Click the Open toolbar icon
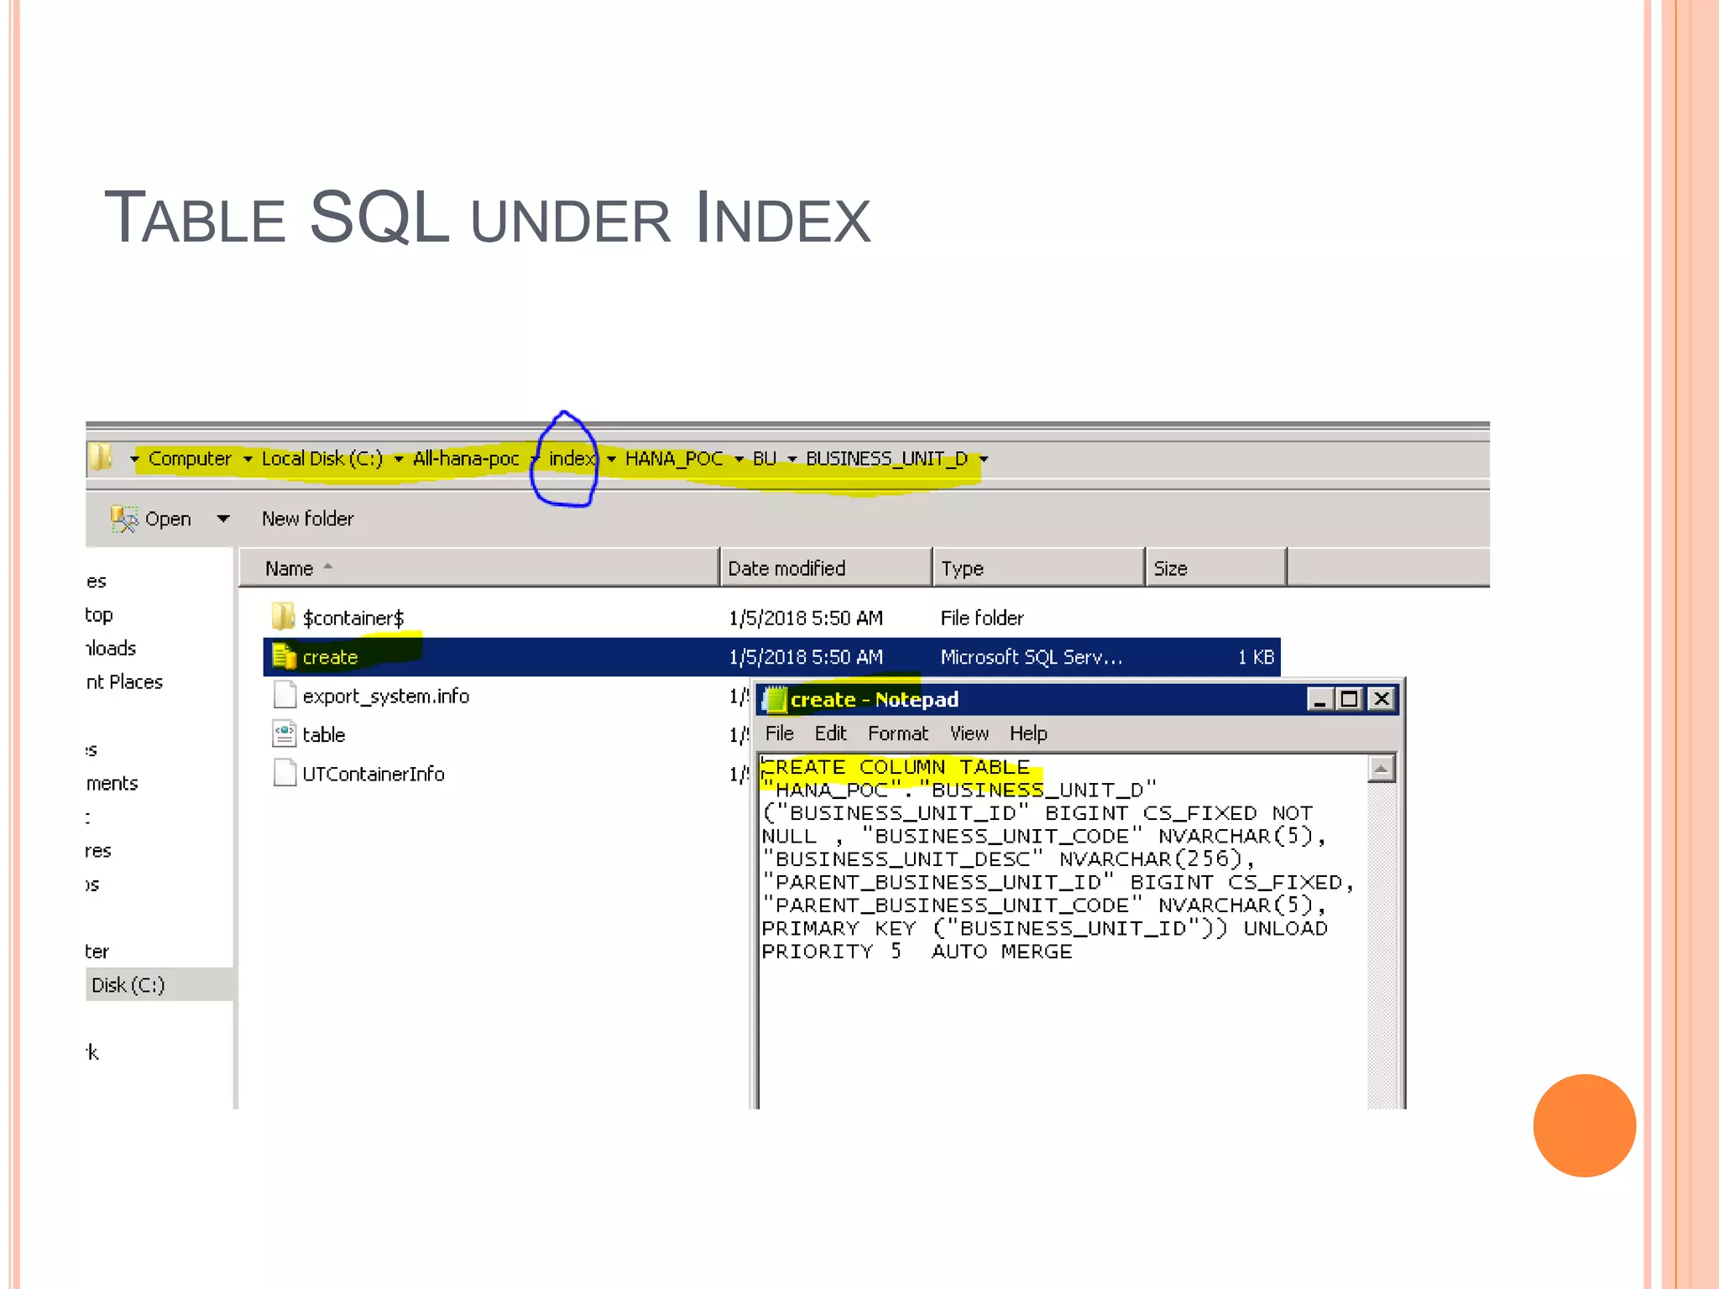This screenshot has width=1719, height=1289. [x=124, y=519]
